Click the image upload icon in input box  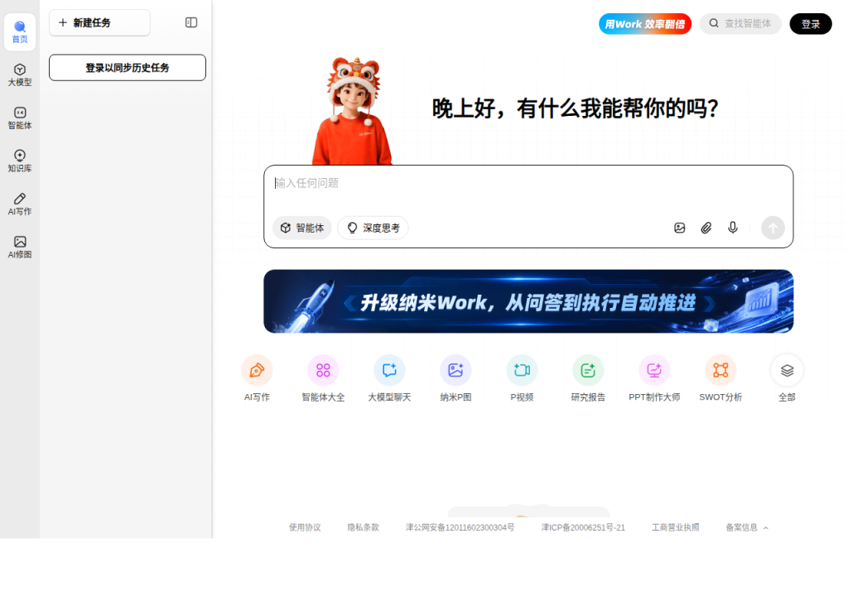pyautogui.click(x=679, y=228)
